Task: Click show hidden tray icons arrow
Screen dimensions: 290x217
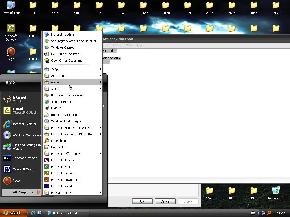Action: click(x=259, y=213)
